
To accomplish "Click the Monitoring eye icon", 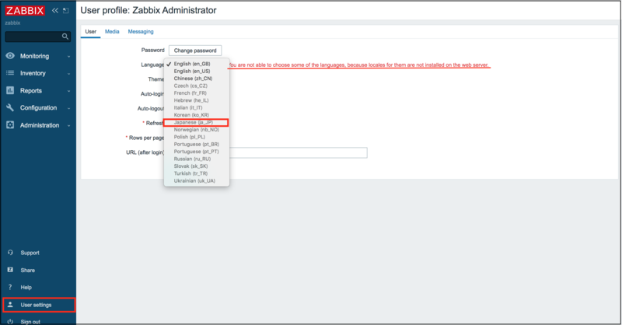I will click(x=10, y=56).
